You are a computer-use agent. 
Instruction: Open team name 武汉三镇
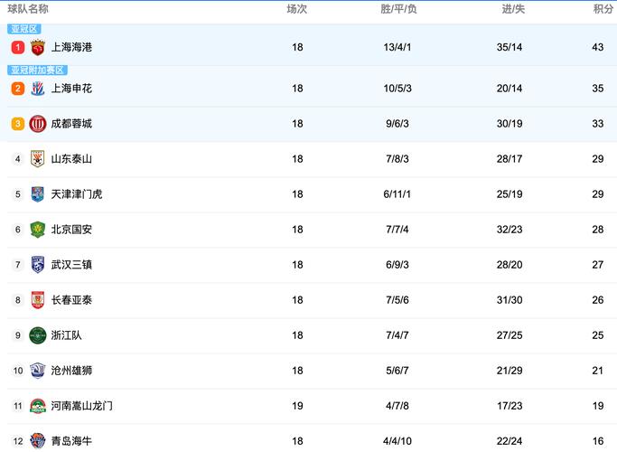point(71,265)
